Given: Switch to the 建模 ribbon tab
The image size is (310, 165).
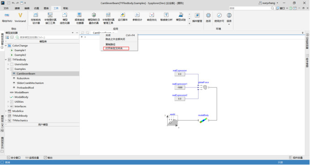Looking at the screenshot, I should pos(17,9).
